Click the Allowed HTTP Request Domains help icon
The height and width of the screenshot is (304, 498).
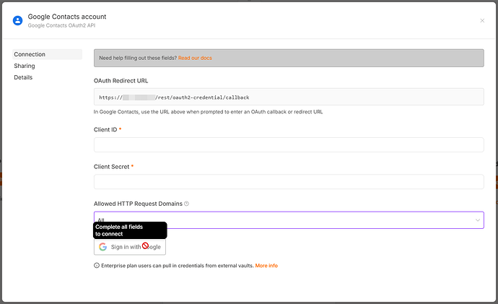(186, 204)
